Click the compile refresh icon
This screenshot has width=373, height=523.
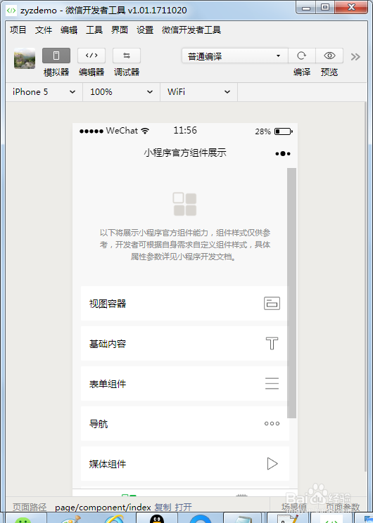coord(301,56)
